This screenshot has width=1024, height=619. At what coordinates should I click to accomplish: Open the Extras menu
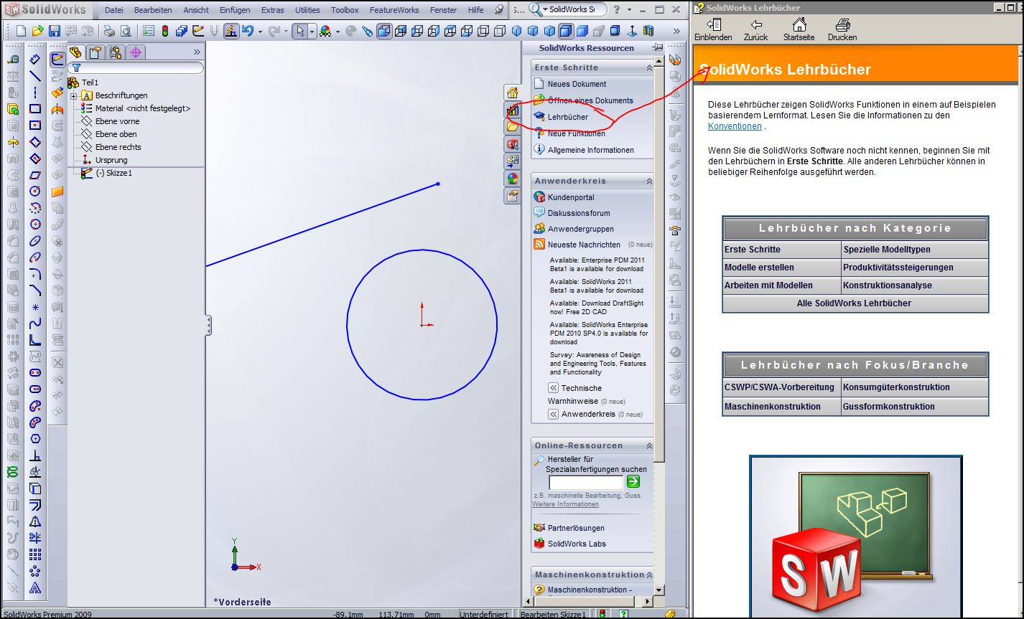pos(272,10)
